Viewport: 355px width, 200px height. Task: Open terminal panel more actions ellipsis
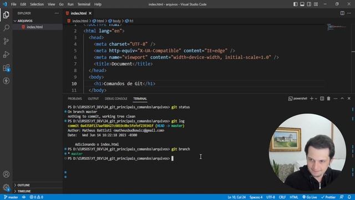[336, 98]
